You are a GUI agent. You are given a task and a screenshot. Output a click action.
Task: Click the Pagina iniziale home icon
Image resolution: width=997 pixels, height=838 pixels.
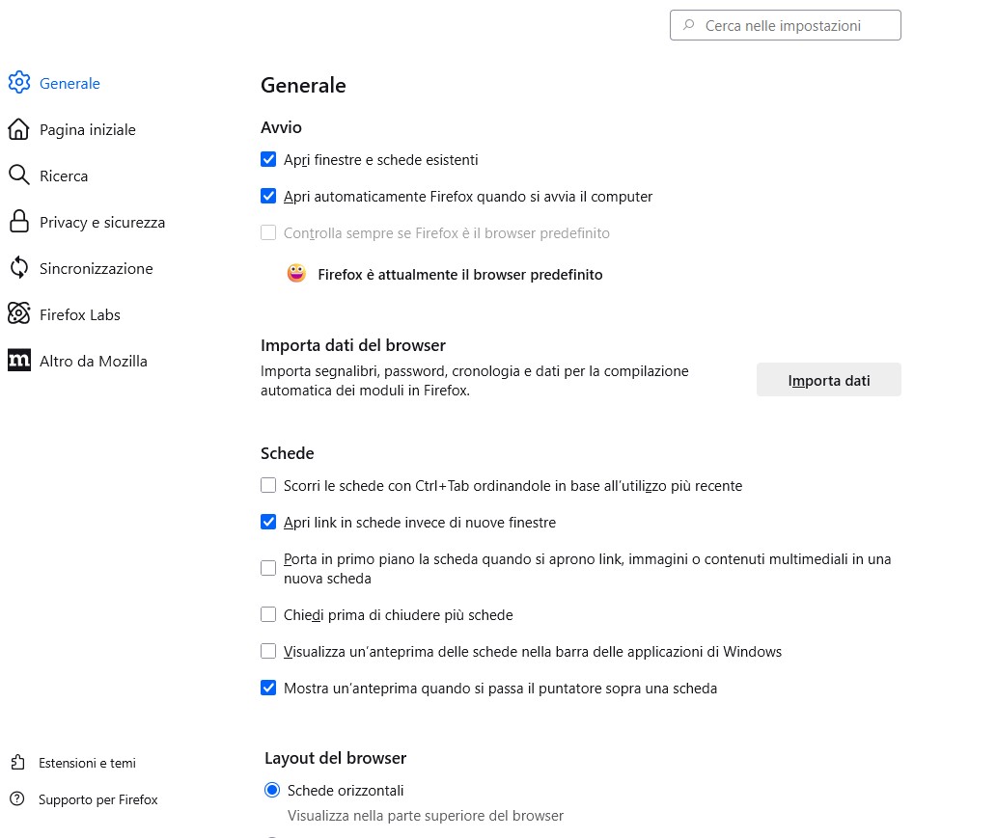(18, 129)
